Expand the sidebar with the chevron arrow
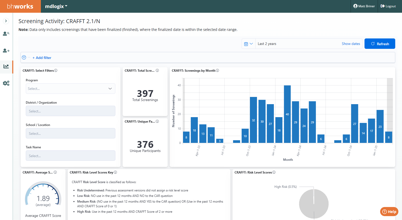This screenshot has height=220, width=402. click(x=6, y=21)
